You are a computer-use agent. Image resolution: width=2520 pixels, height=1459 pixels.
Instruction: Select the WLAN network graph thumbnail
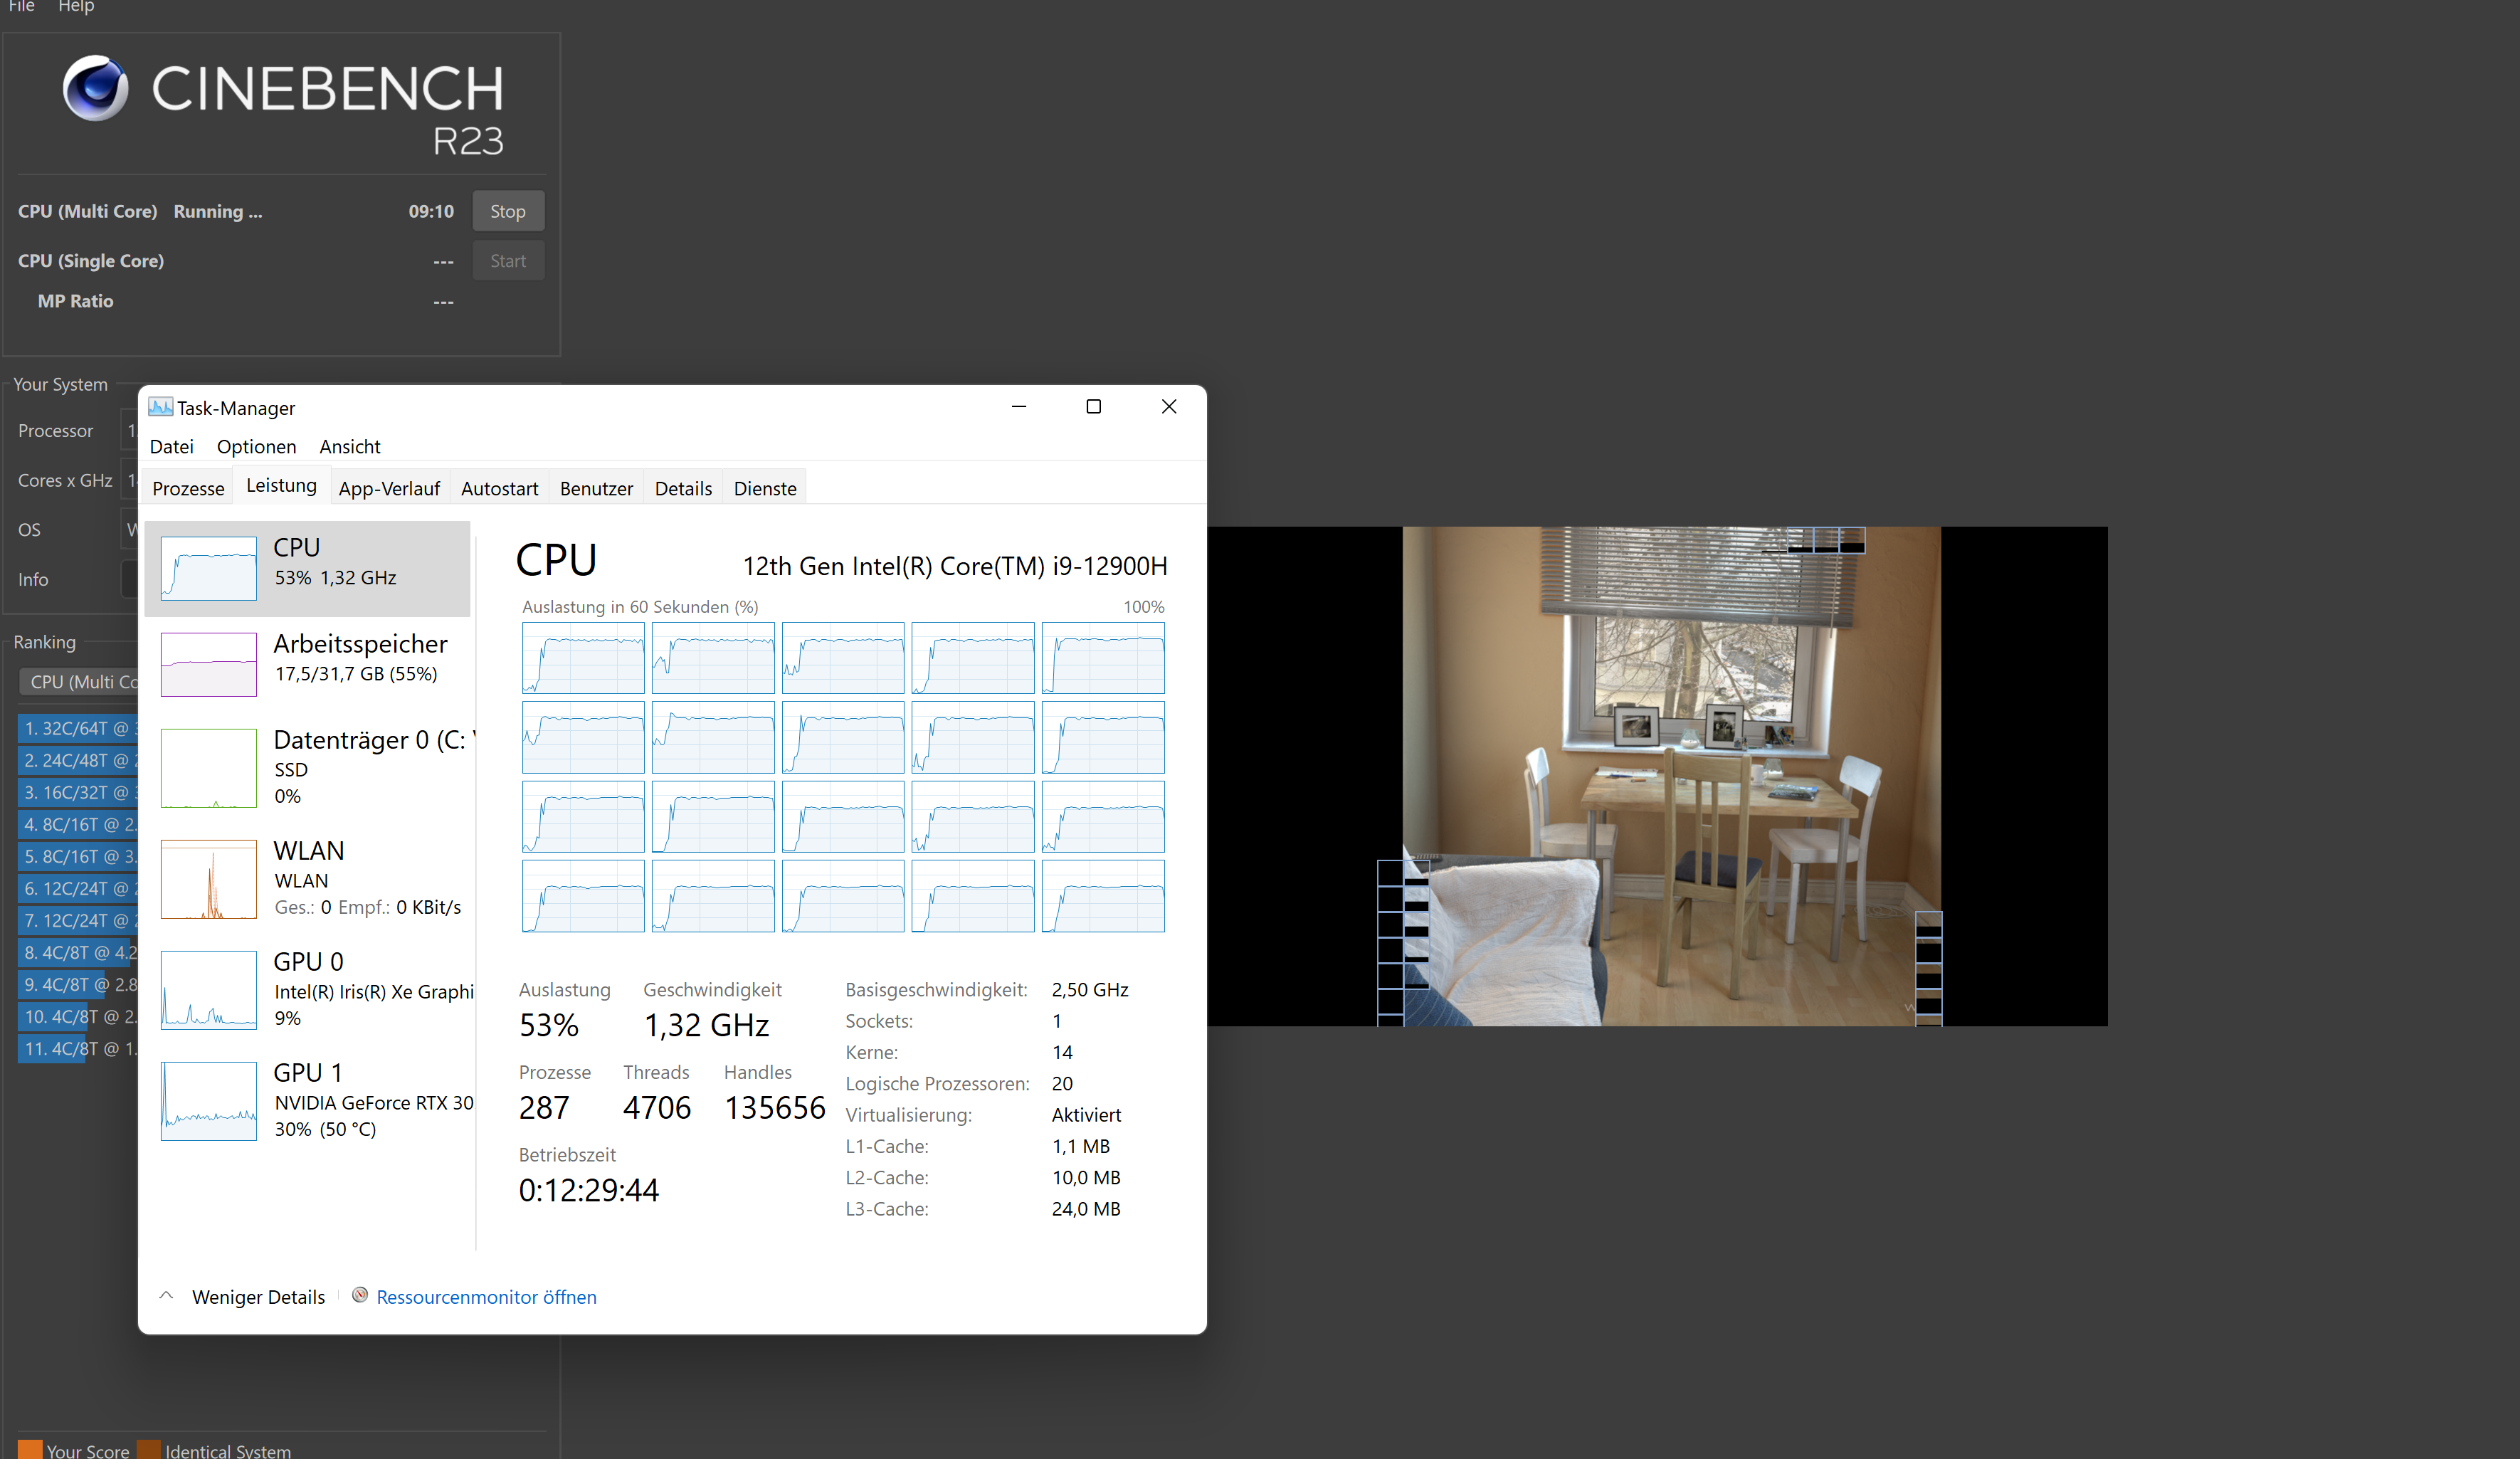(x=208, y=879)
